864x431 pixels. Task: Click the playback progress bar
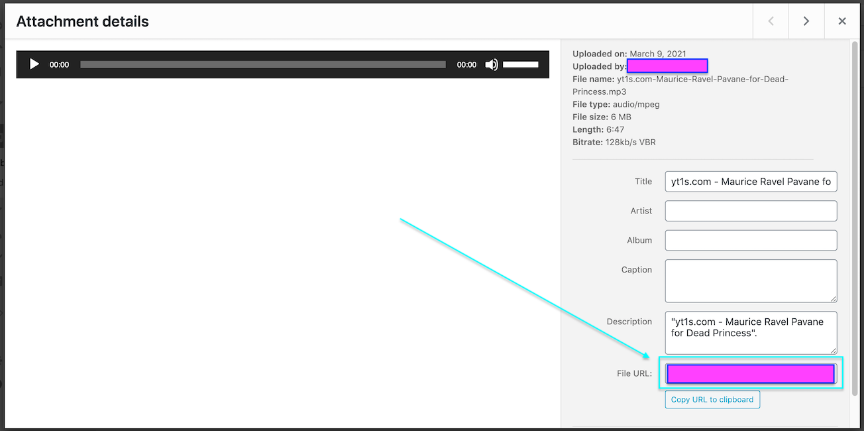tap(262, 64)
